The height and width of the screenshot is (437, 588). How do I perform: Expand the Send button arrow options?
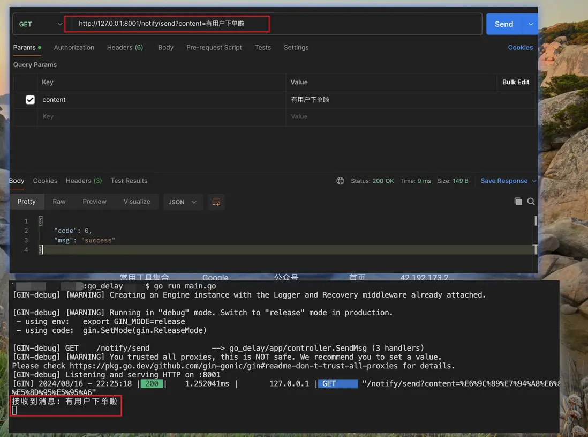coord(531,24)
